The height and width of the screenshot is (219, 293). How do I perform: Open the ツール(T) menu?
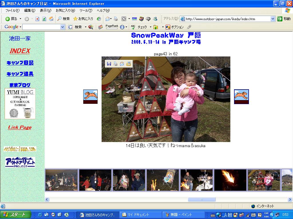86,11
